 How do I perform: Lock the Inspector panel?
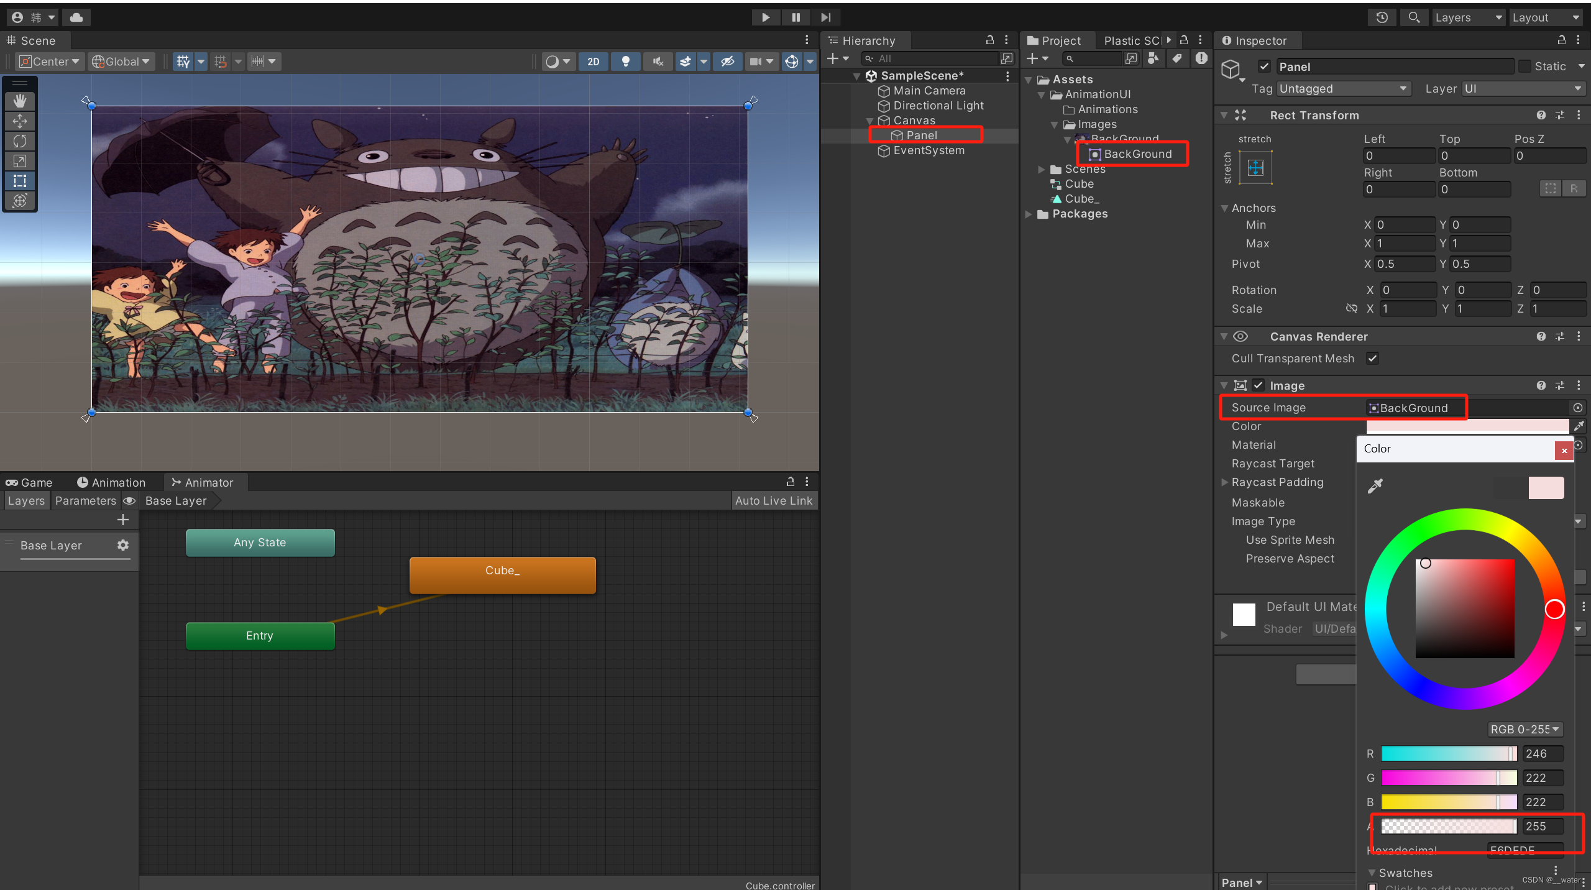(1562, 40)
